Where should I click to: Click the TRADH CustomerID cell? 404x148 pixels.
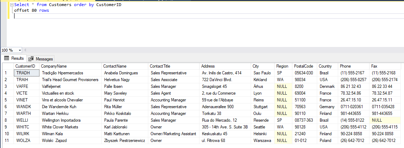tap(23, 73)
